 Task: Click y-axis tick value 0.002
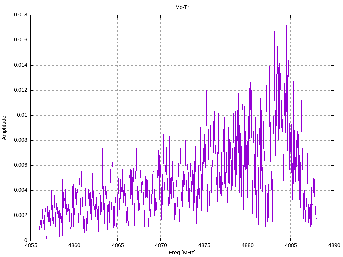tap(21, 215)
